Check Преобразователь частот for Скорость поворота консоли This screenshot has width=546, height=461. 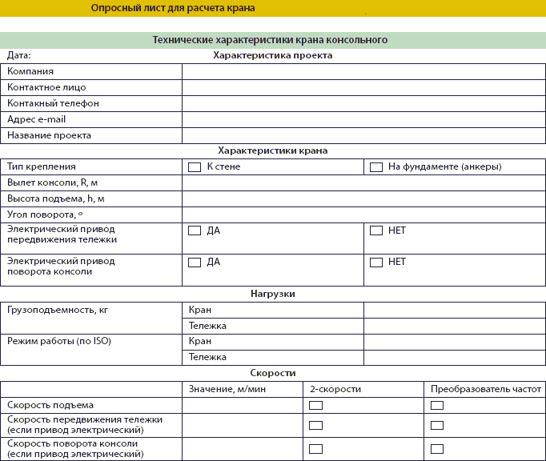click(x=437, y=449)
